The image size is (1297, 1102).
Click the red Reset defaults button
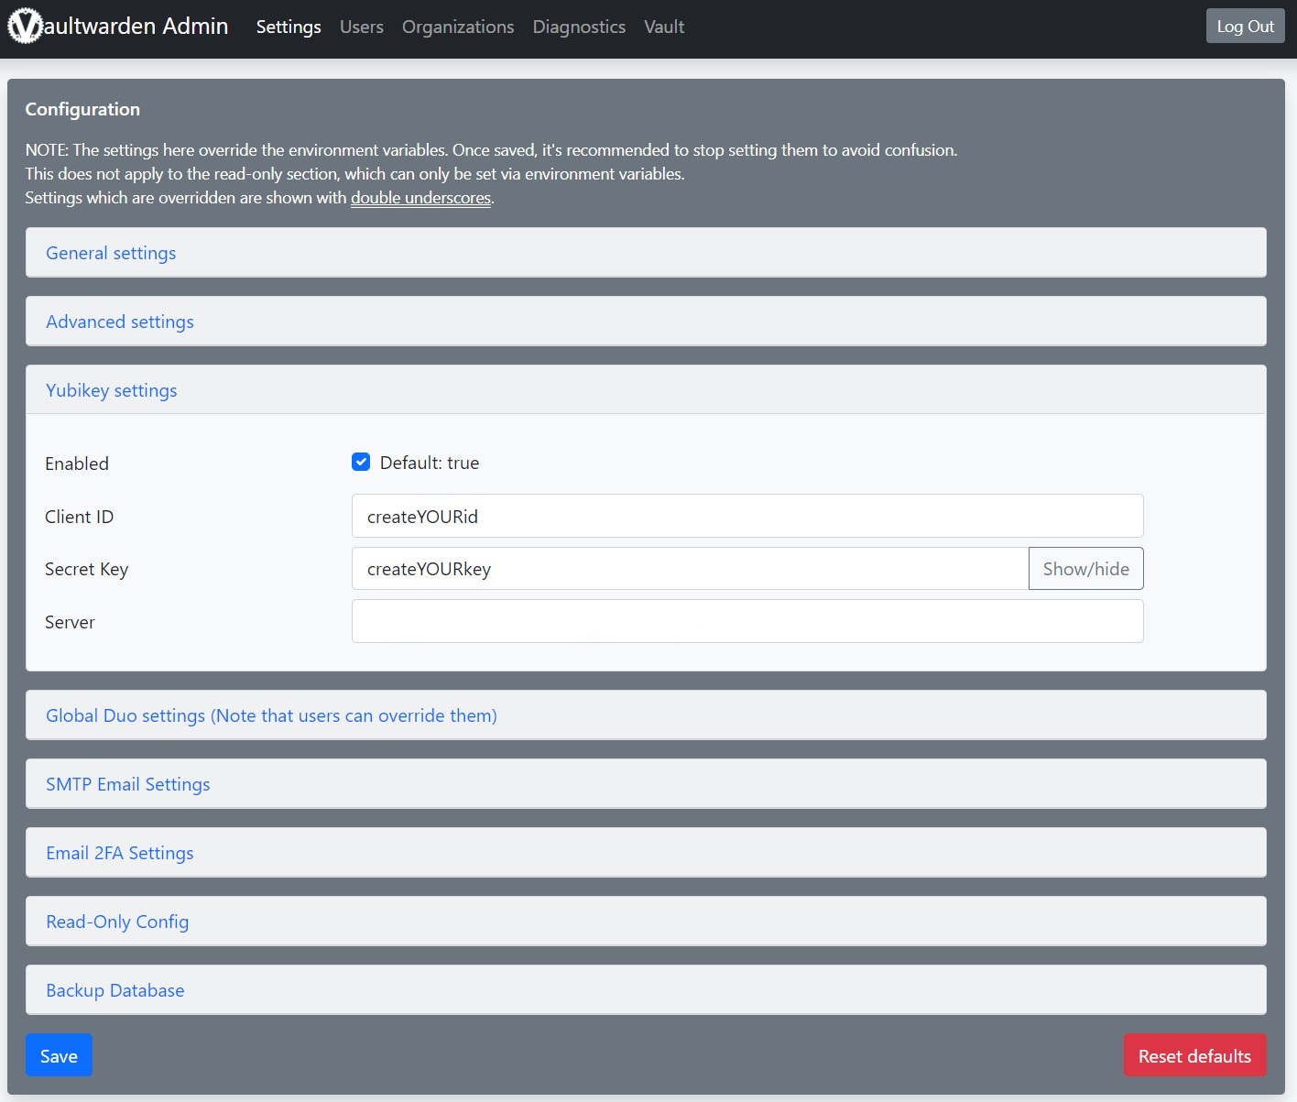[x=1194, y=1055]
